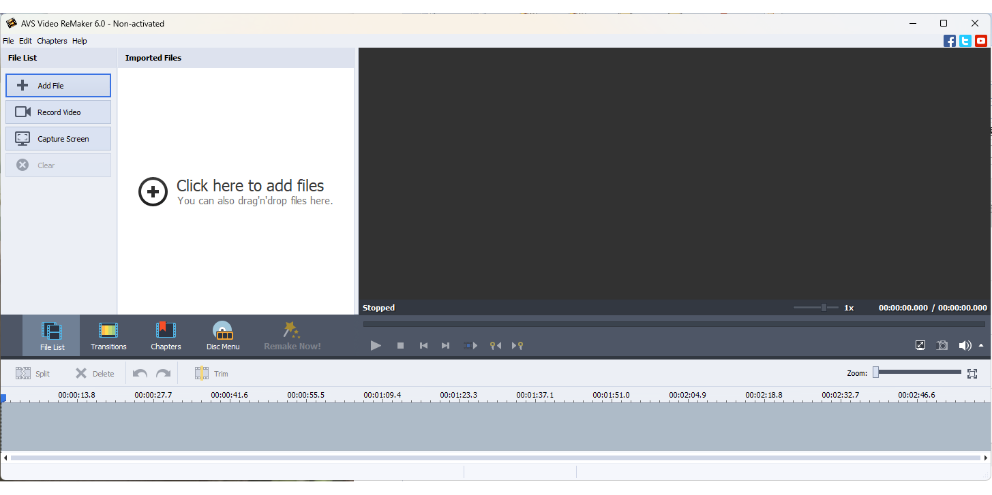This screenshot has height=495, width=992.
Task: Click the Trim tool
Action: coord(211,373)
